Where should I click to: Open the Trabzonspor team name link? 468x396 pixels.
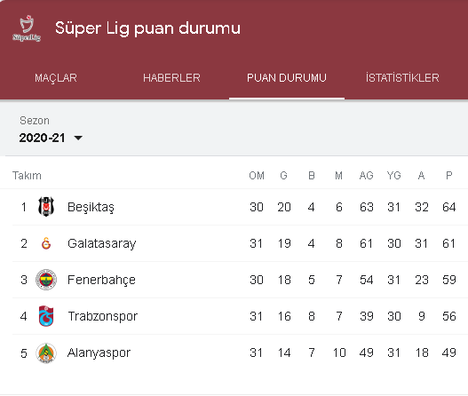click(x=103, y=316)
